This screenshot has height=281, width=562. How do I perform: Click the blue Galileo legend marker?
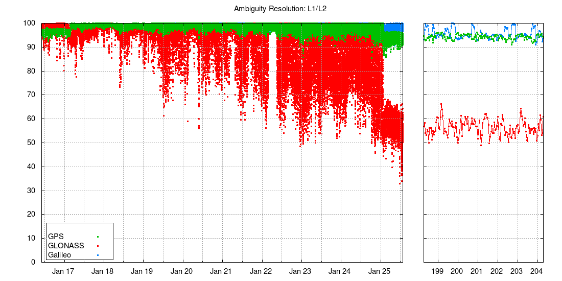coord(98,255)
